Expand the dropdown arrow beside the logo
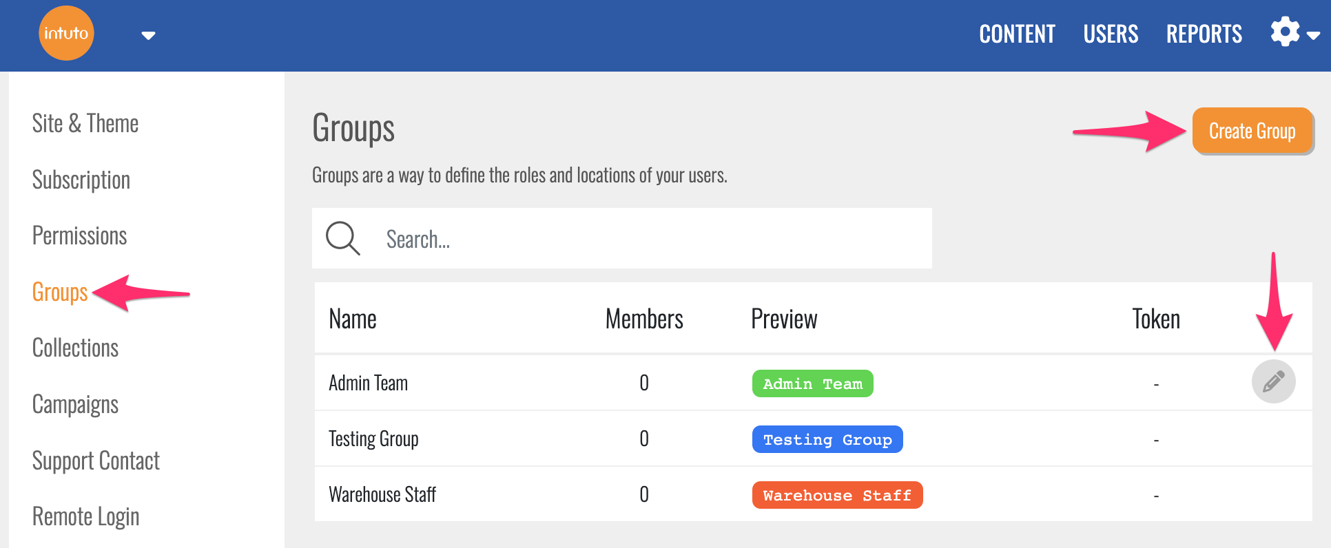This screenshot has width=1331, height=548. click(x=148, y=36)
